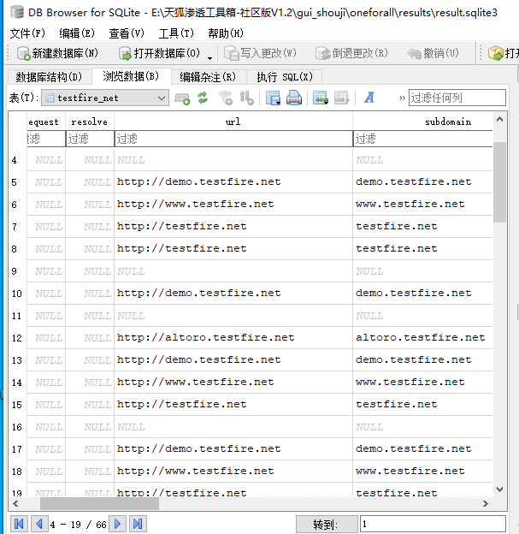Click the print table icon
This screenshot has width=519, height=534.
tap(294, 98)
